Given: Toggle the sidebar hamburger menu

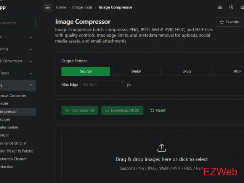Looking at the screenshot, I should click(x=47, y=7).
